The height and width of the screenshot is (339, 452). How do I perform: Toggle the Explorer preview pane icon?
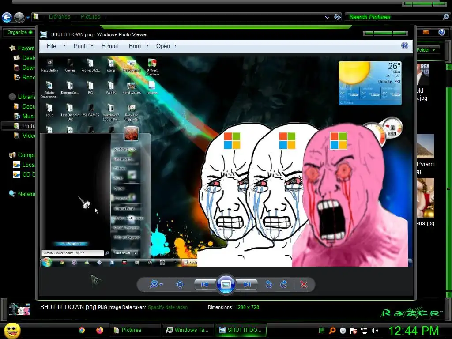tap(426, 32)
